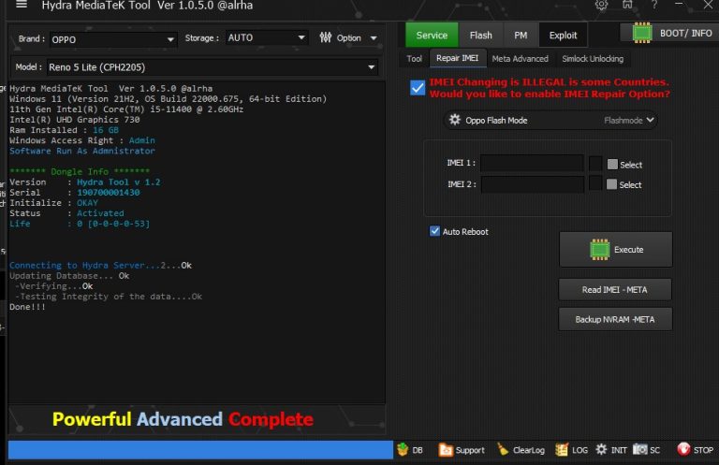Click 'Ram Installed : 16 GB' log line
This screenshot has width=719, height=465.
click(64, 130)
